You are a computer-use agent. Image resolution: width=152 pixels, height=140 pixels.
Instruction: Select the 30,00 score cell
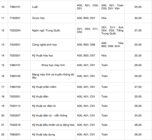(138, 18)
